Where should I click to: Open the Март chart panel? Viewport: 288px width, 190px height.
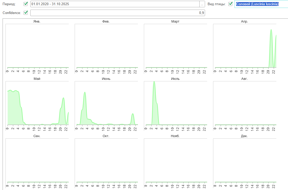pos(175,46)
